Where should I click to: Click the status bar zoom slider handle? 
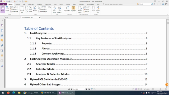pos(161,89)
